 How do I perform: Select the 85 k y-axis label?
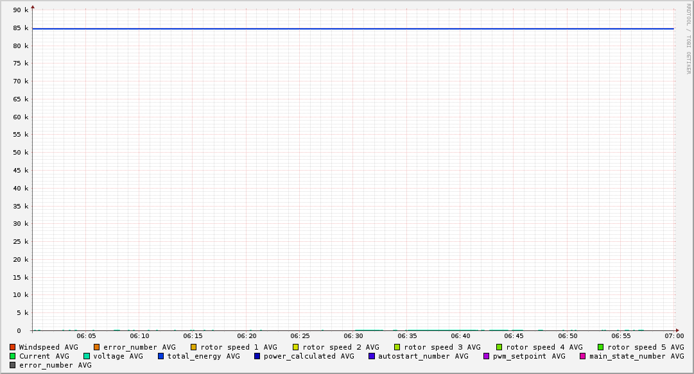pyautogui.click(x=21, y=28)
